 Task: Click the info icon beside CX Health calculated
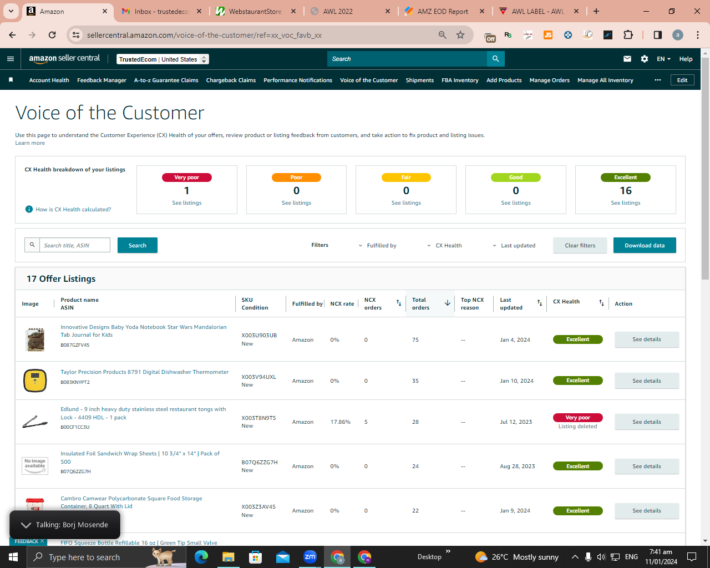tap(29, 209)
